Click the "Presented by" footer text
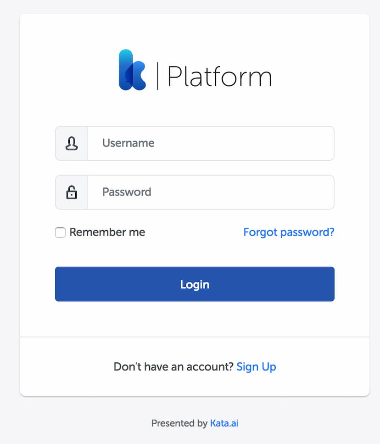This screenshot has height=444, width=380. [x=179, y=423]
